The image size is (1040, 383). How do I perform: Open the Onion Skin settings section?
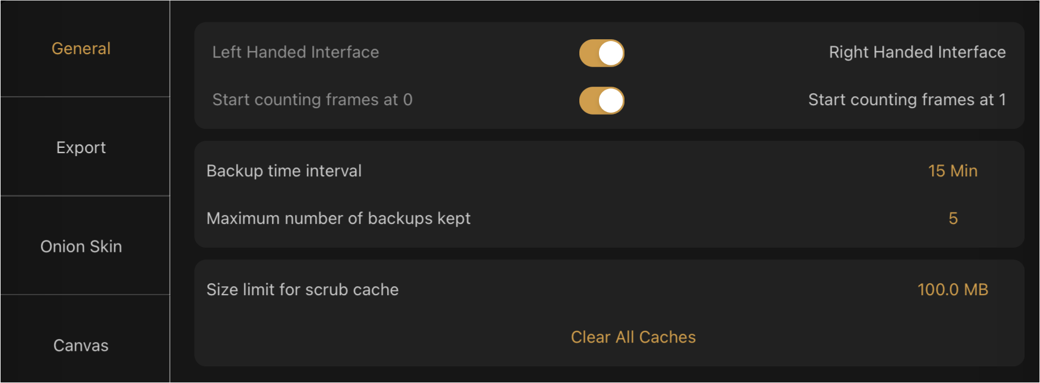(80, 246)
